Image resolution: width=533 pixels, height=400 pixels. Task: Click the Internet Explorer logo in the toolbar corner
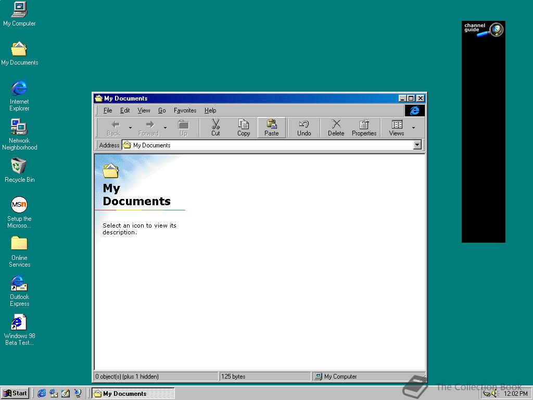tap(414, 110)
